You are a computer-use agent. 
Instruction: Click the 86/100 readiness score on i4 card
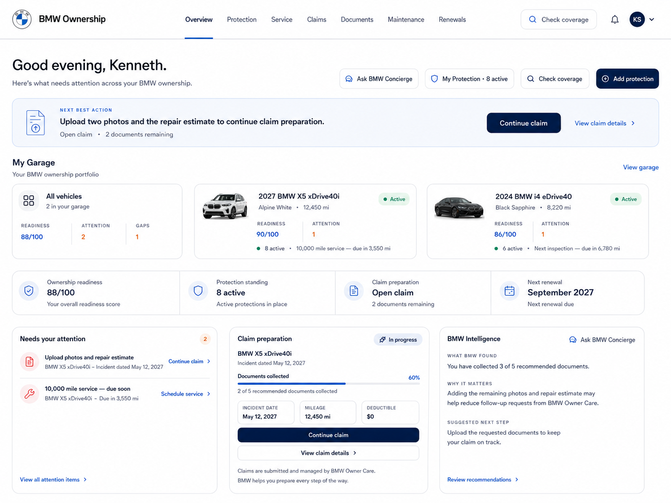pos(505,234)
